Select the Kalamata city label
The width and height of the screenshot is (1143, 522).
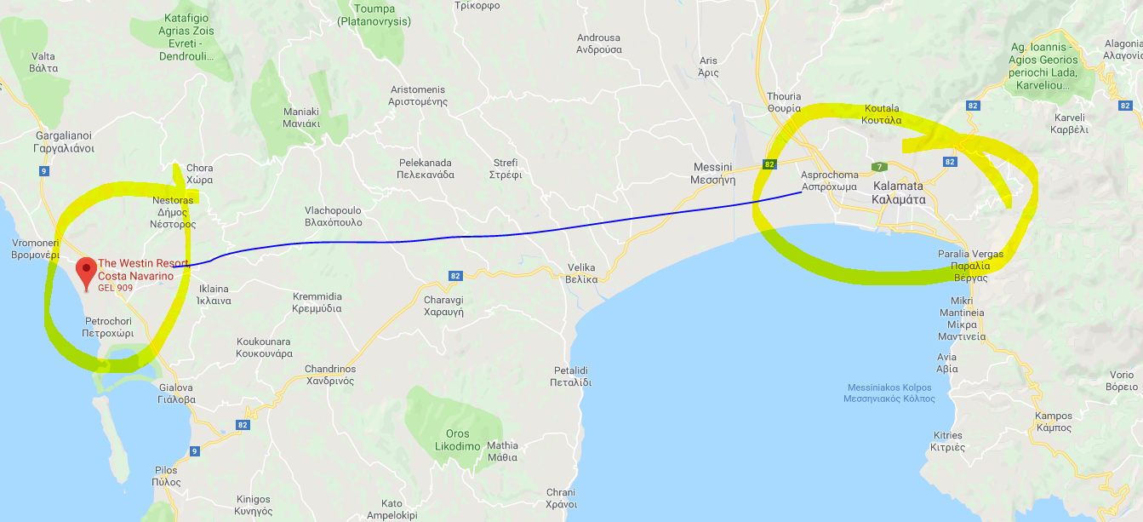pos(899,192)
